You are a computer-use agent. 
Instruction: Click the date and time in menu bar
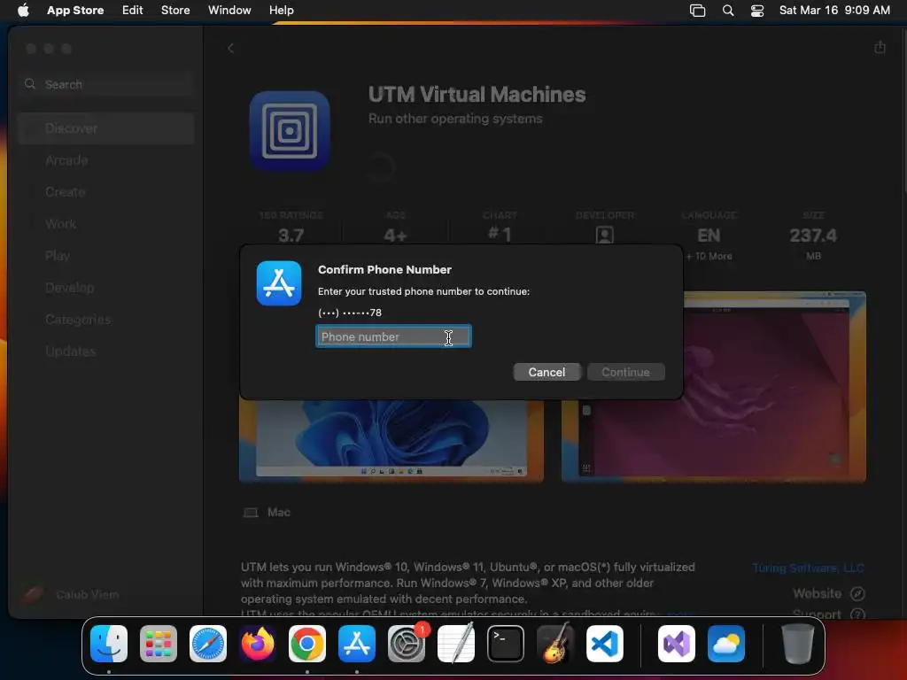[834, 10]
